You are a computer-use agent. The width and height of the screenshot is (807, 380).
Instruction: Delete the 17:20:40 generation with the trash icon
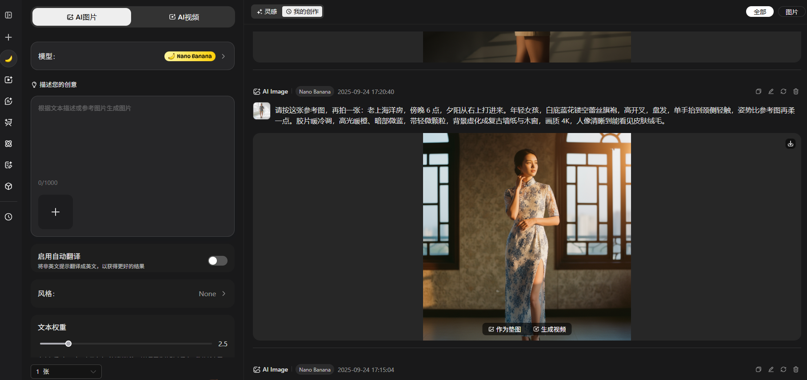coord(796,91)
